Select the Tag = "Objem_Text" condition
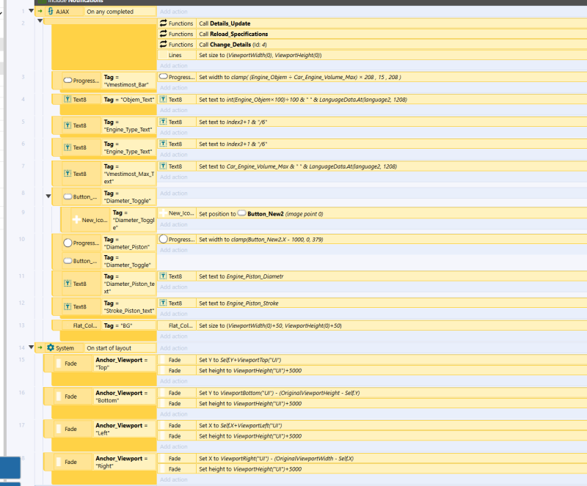 (x=129, y=100)
